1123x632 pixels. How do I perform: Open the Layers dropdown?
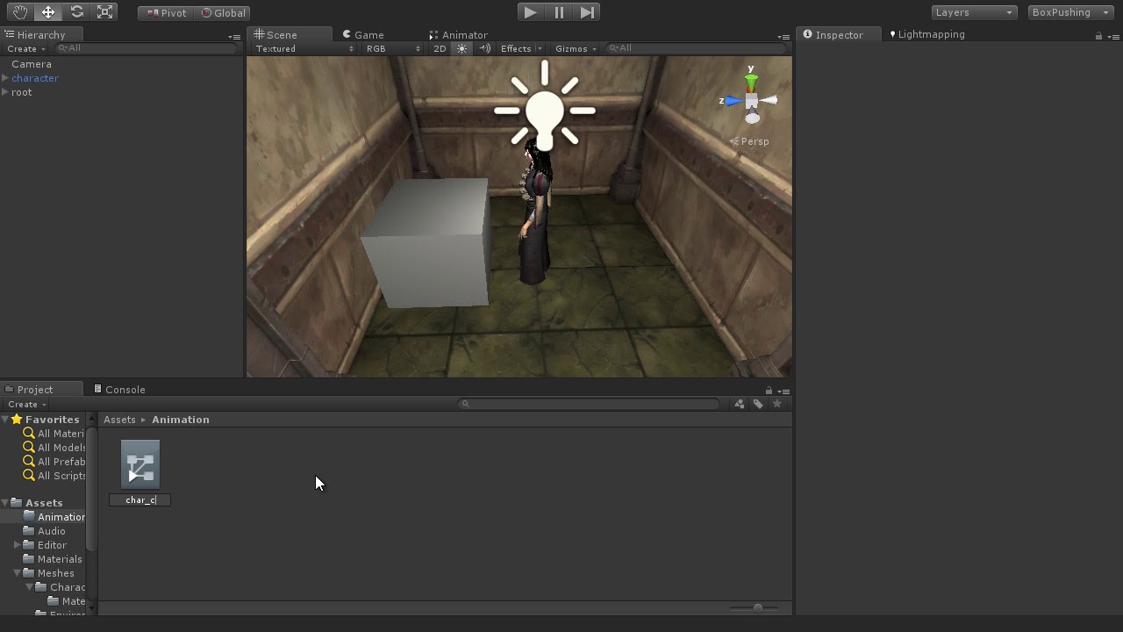(974, 12)
